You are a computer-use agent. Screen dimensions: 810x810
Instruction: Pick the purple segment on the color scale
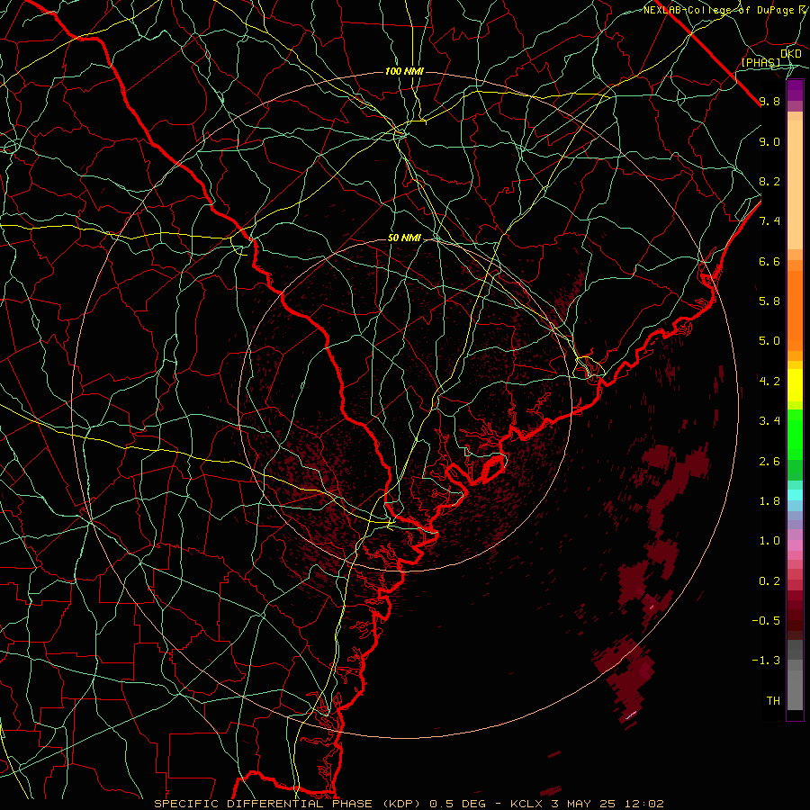795,90
